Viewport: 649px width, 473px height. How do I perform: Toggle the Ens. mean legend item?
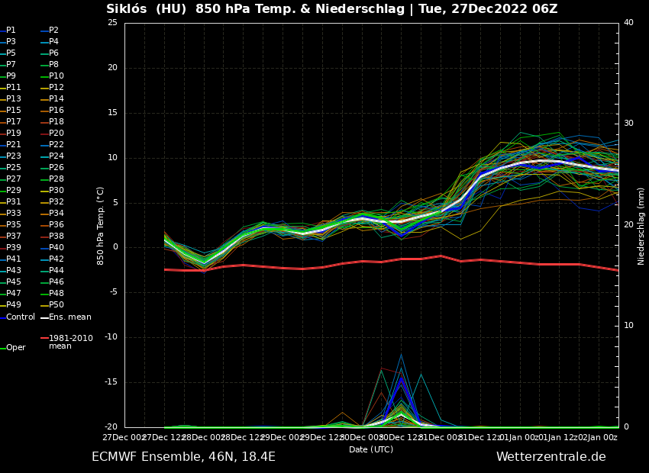point(69,317)
